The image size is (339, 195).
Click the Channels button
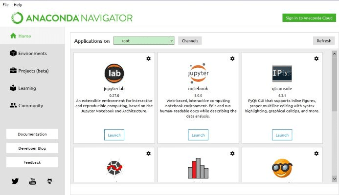190,41
